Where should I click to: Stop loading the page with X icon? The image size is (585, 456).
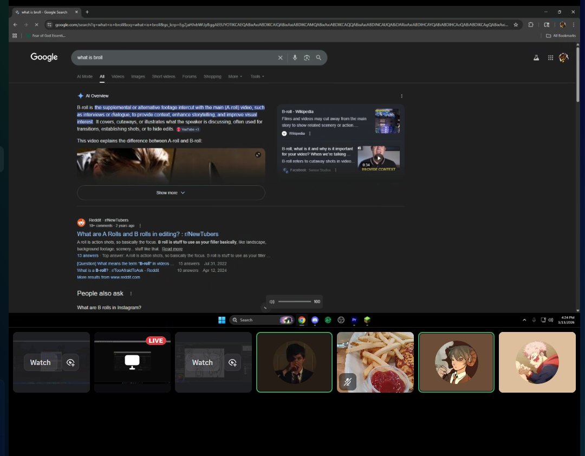[36, 24]
